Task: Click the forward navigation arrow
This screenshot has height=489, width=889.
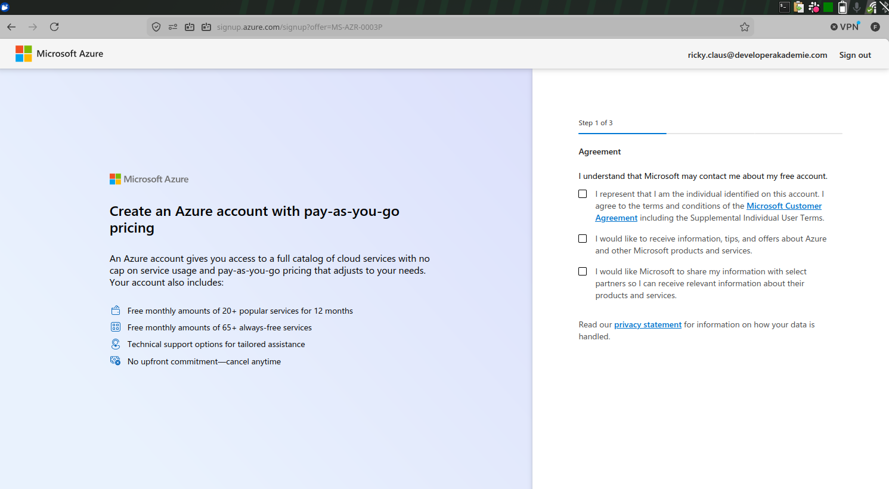Action: pos(33,27)
